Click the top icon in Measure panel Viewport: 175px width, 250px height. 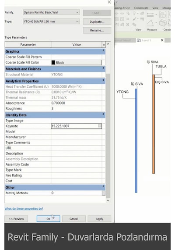150,14
